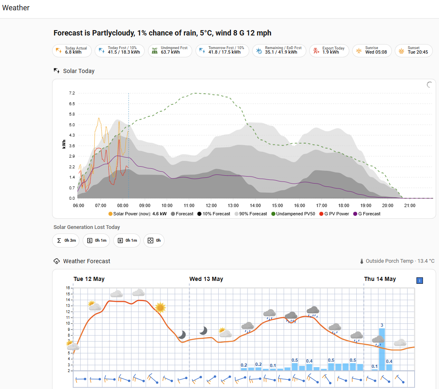Click the rain bar labelled 3
Image resolution: width=439 pixels, height=389 pixels.
click(x=382, y=349)
